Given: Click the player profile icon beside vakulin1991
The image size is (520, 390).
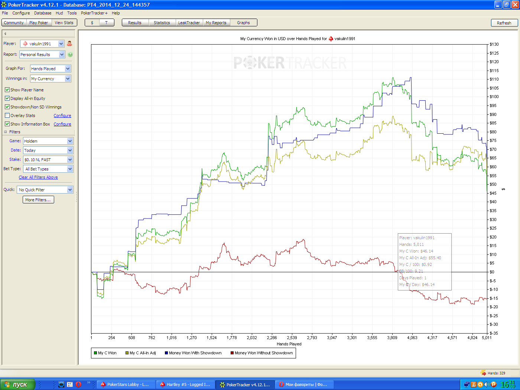Looking at the screenshot, I should coord(69,44).
